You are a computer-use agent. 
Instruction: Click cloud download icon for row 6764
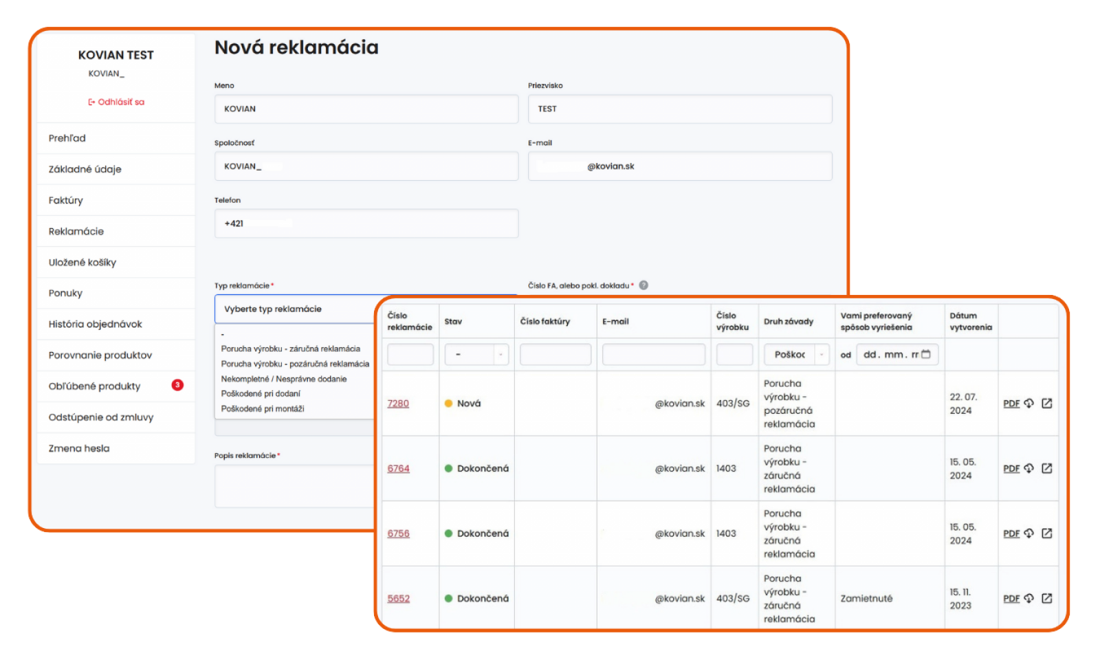1028,469
